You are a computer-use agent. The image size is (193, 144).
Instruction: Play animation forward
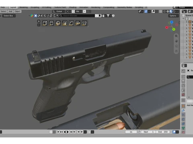(x=68, y=132)
